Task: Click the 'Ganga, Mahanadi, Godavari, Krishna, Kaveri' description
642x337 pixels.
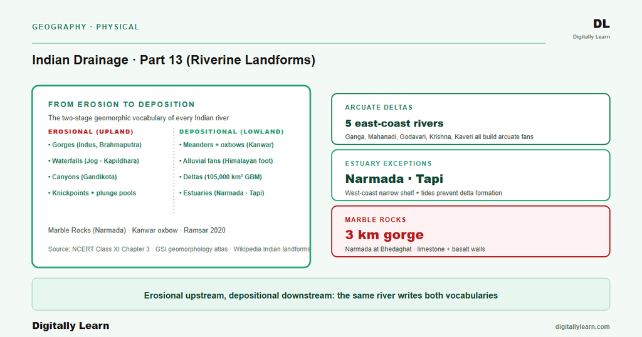Action: [x=439, y=137]
